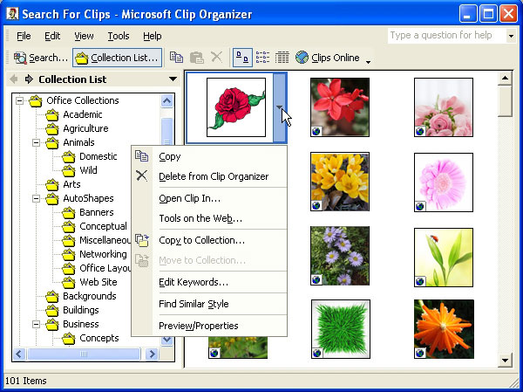Choose Edit Keywords...
This screenshot has width=523, height=392.
209,282
